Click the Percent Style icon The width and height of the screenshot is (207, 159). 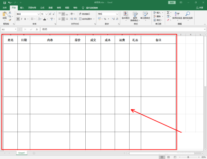point(105,19)
